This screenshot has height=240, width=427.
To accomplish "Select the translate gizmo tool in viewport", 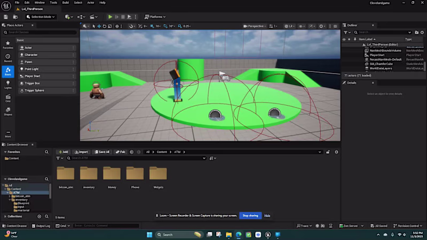I will click(x=99, y=26).
